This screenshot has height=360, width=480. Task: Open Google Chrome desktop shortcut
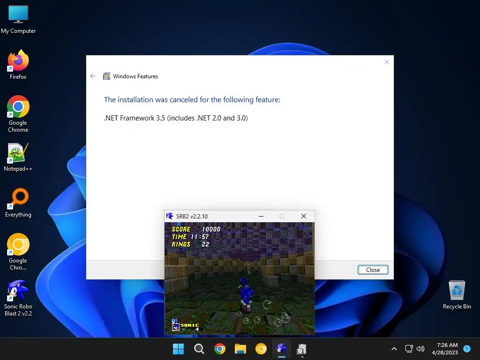(x=18, y=114)
